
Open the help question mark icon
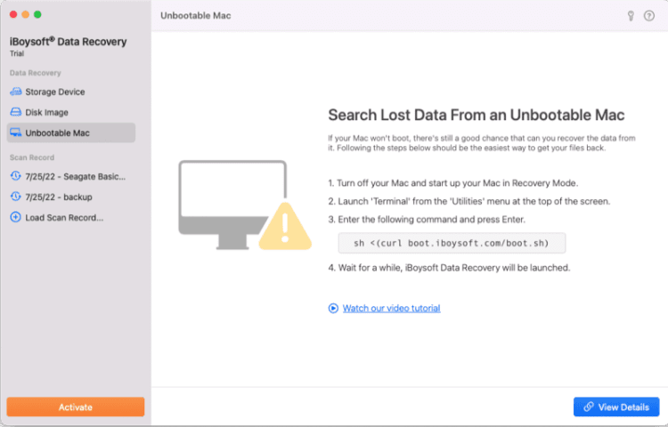pos(648,16)
